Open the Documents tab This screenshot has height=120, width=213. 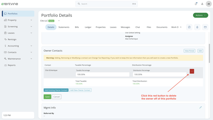coord(162,27)
